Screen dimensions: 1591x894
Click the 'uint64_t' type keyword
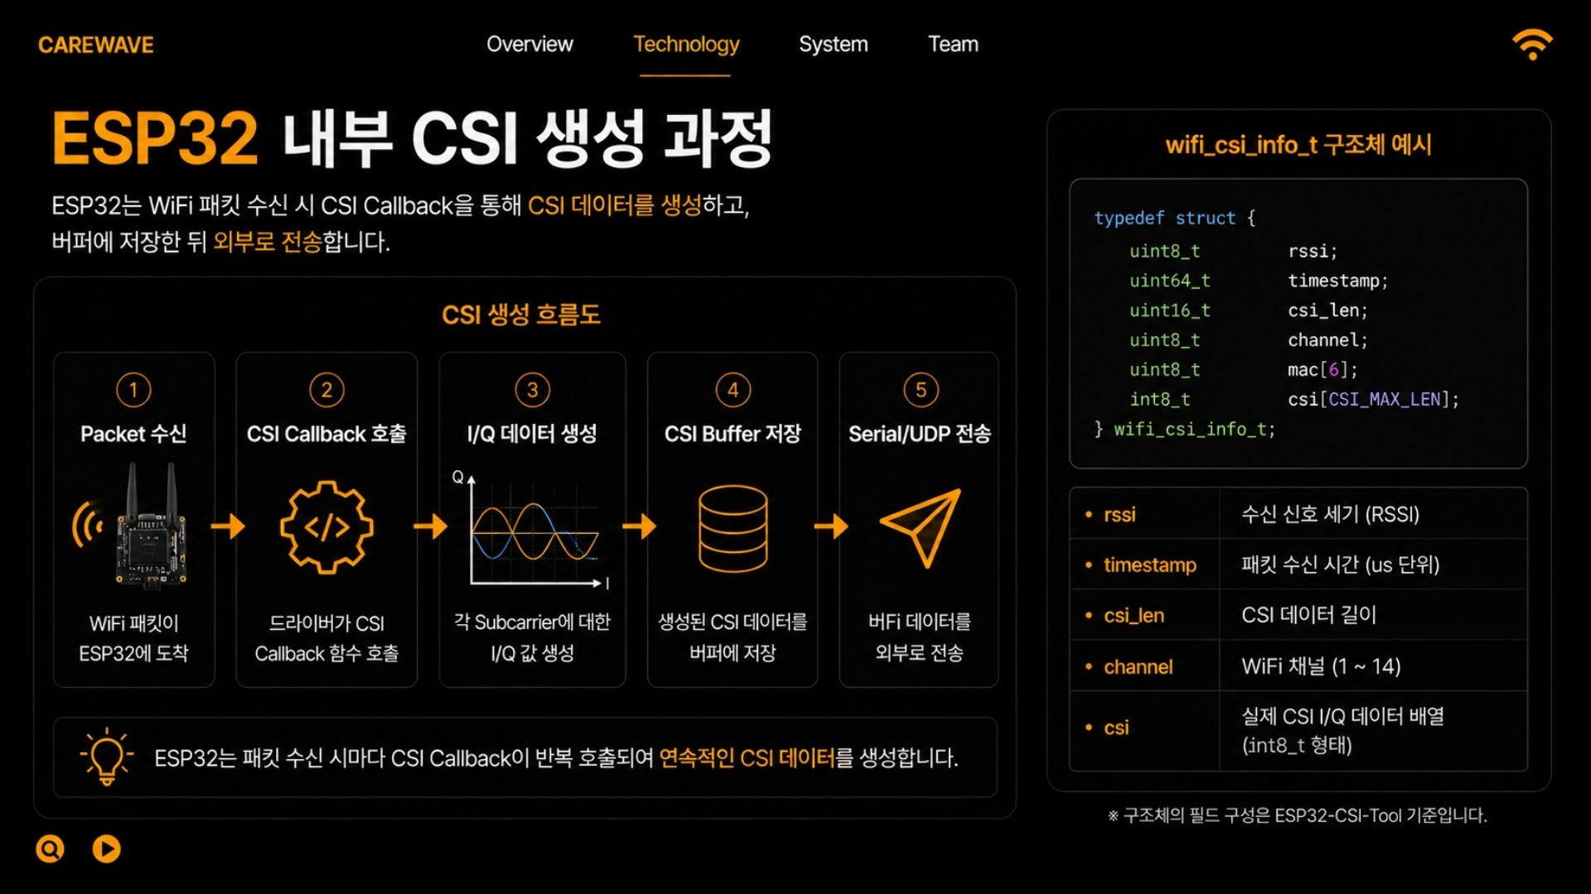1169,281
